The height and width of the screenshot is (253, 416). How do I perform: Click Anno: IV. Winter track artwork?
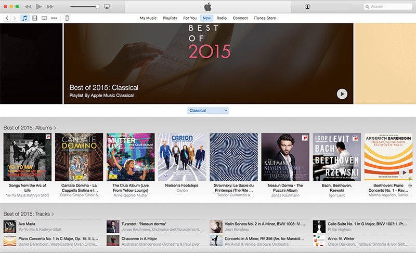pos(319,241)
